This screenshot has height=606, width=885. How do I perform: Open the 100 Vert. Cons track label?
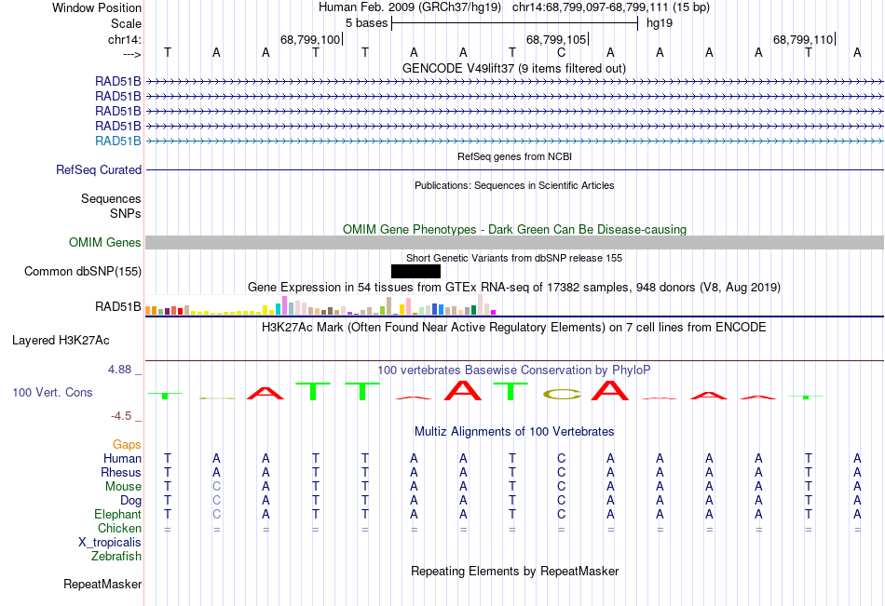[x=52, y=392]
